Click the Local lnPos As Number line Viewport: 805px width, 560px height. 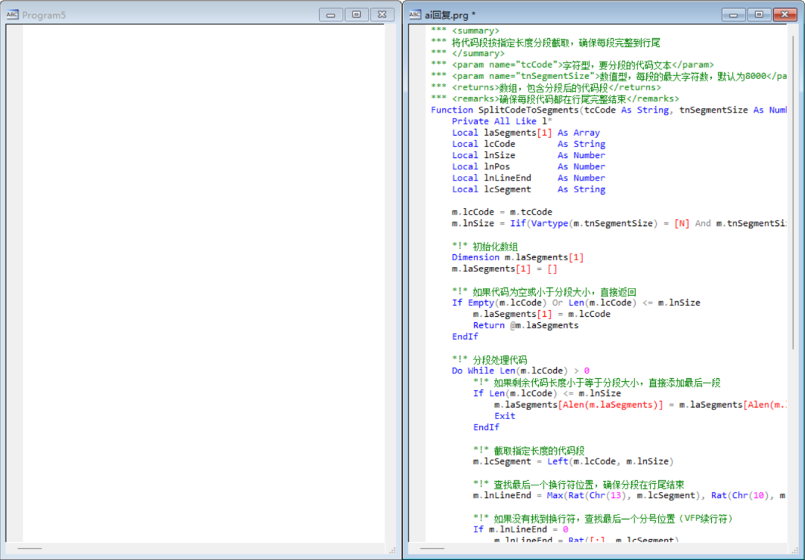[528, 166]
